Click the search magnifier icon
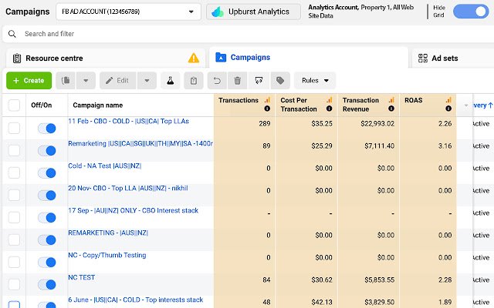This screenshot has width=494, height=308. click(x=12, y=34)
